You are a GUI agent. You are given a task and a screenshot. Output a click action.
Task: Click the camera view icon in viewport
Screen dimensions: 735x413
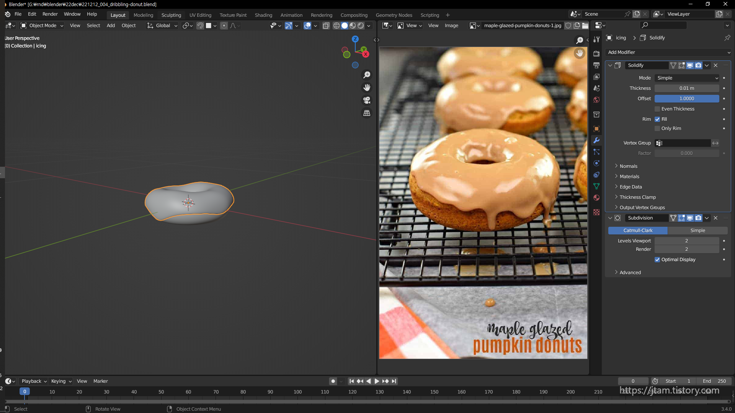(367, 100)
